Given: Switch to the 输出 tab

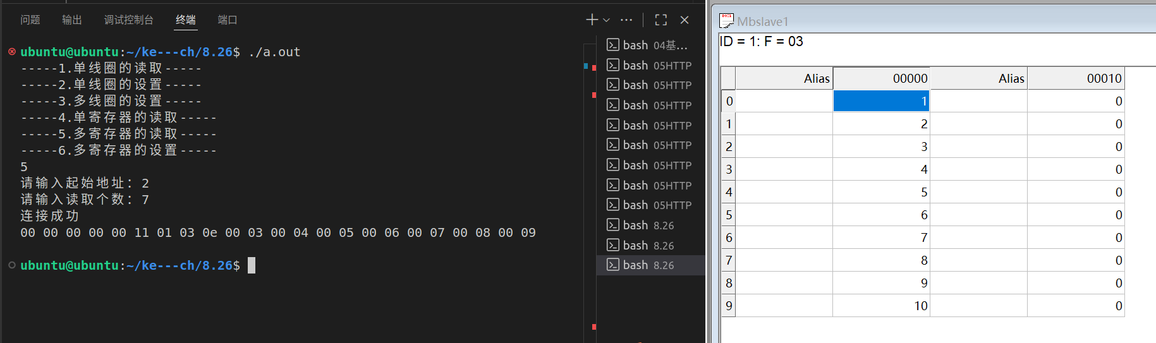Looking at the screenshot, I should pos(72,20).
